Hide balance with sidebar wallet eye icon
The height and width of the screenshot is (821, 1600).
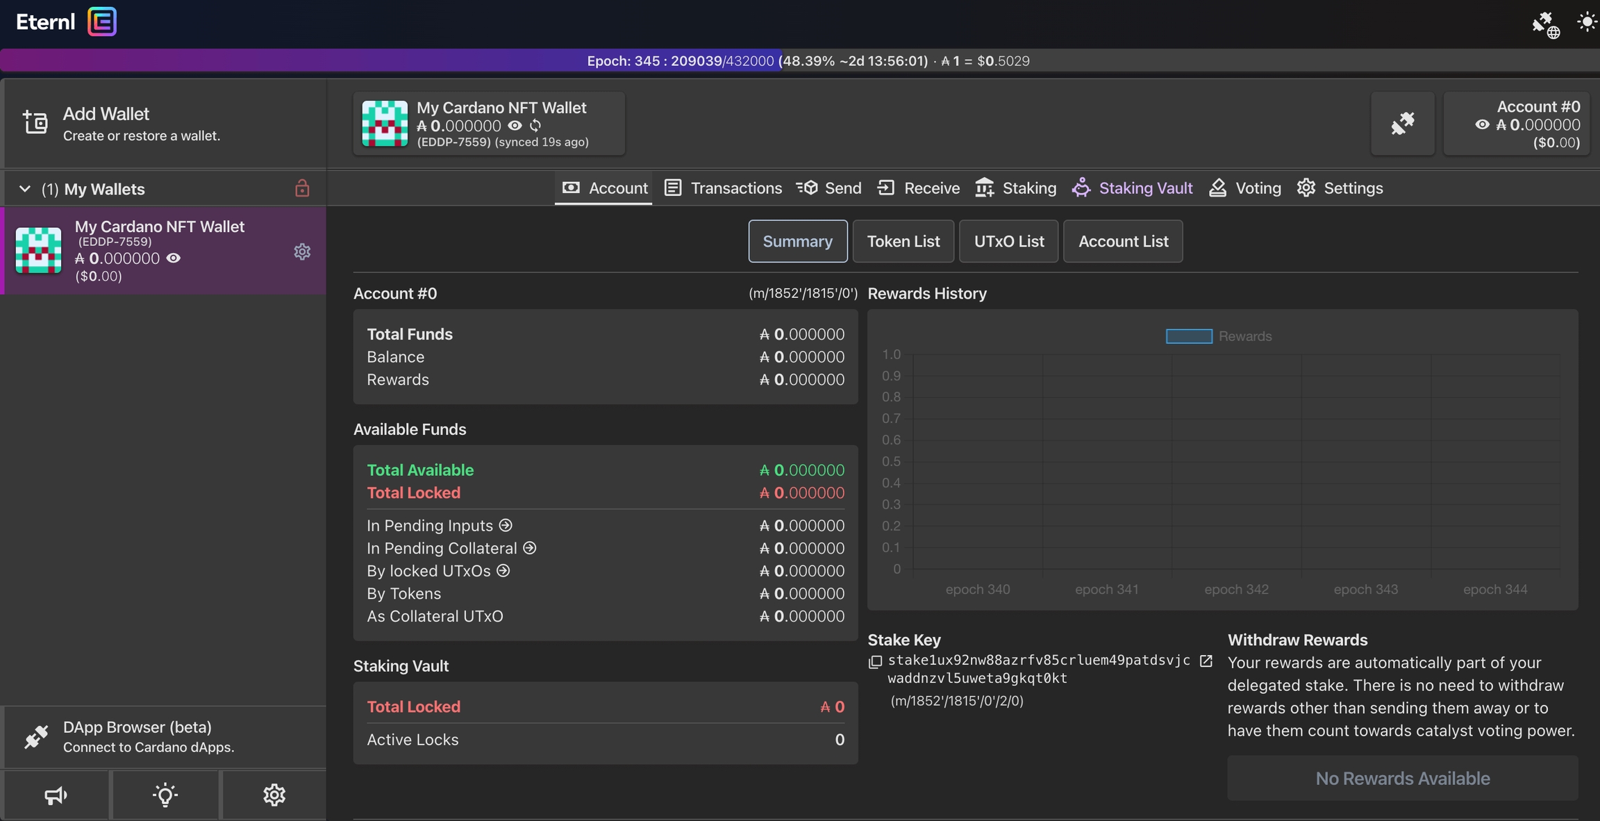tap(174, 258)
